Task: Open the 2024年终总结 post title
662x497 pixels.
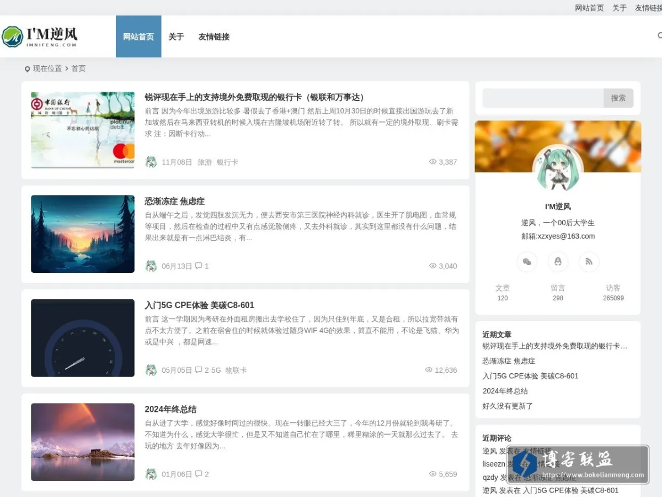Action: coord(170,409)
